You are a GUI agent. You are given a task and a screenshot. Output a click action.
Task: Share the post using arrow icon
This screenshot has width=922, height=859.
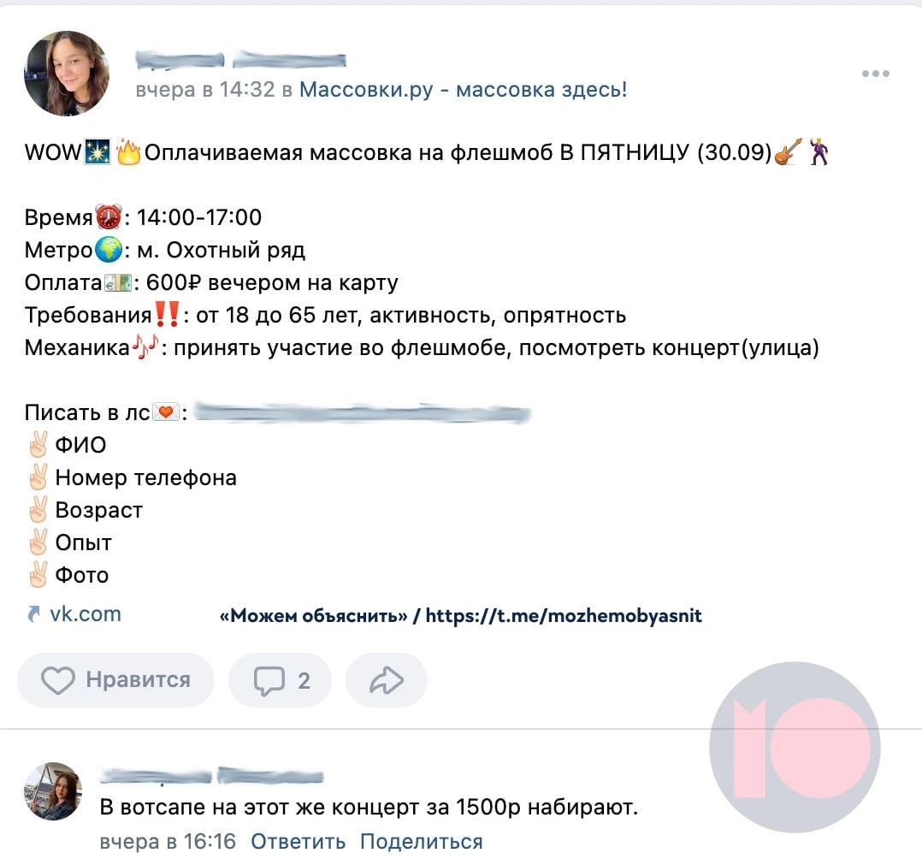coord(387,680)
